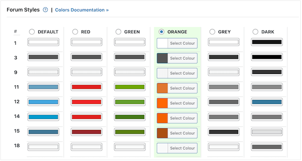Click the Default column row 18 white color field

44,147
